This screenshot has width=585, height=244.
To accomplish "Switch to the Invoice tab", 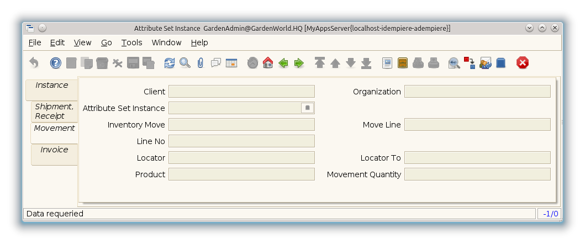I will click(x=55, y=154).
